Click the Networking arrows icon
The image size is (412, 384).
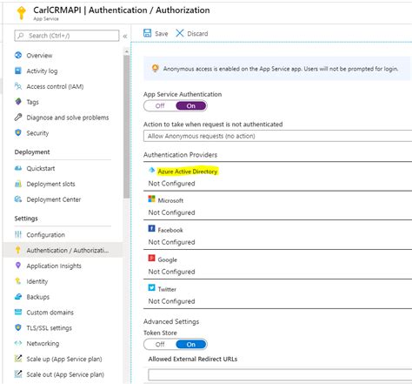[x=18, y=343]
